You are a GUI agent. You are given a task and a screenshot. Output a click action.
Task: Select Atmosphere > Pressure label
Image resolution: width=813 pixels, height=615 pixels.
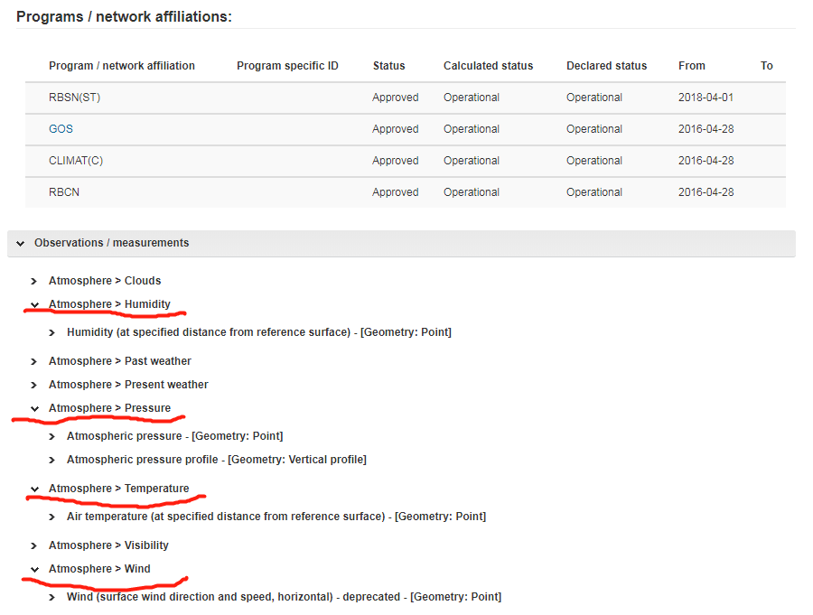coord(109,408)
